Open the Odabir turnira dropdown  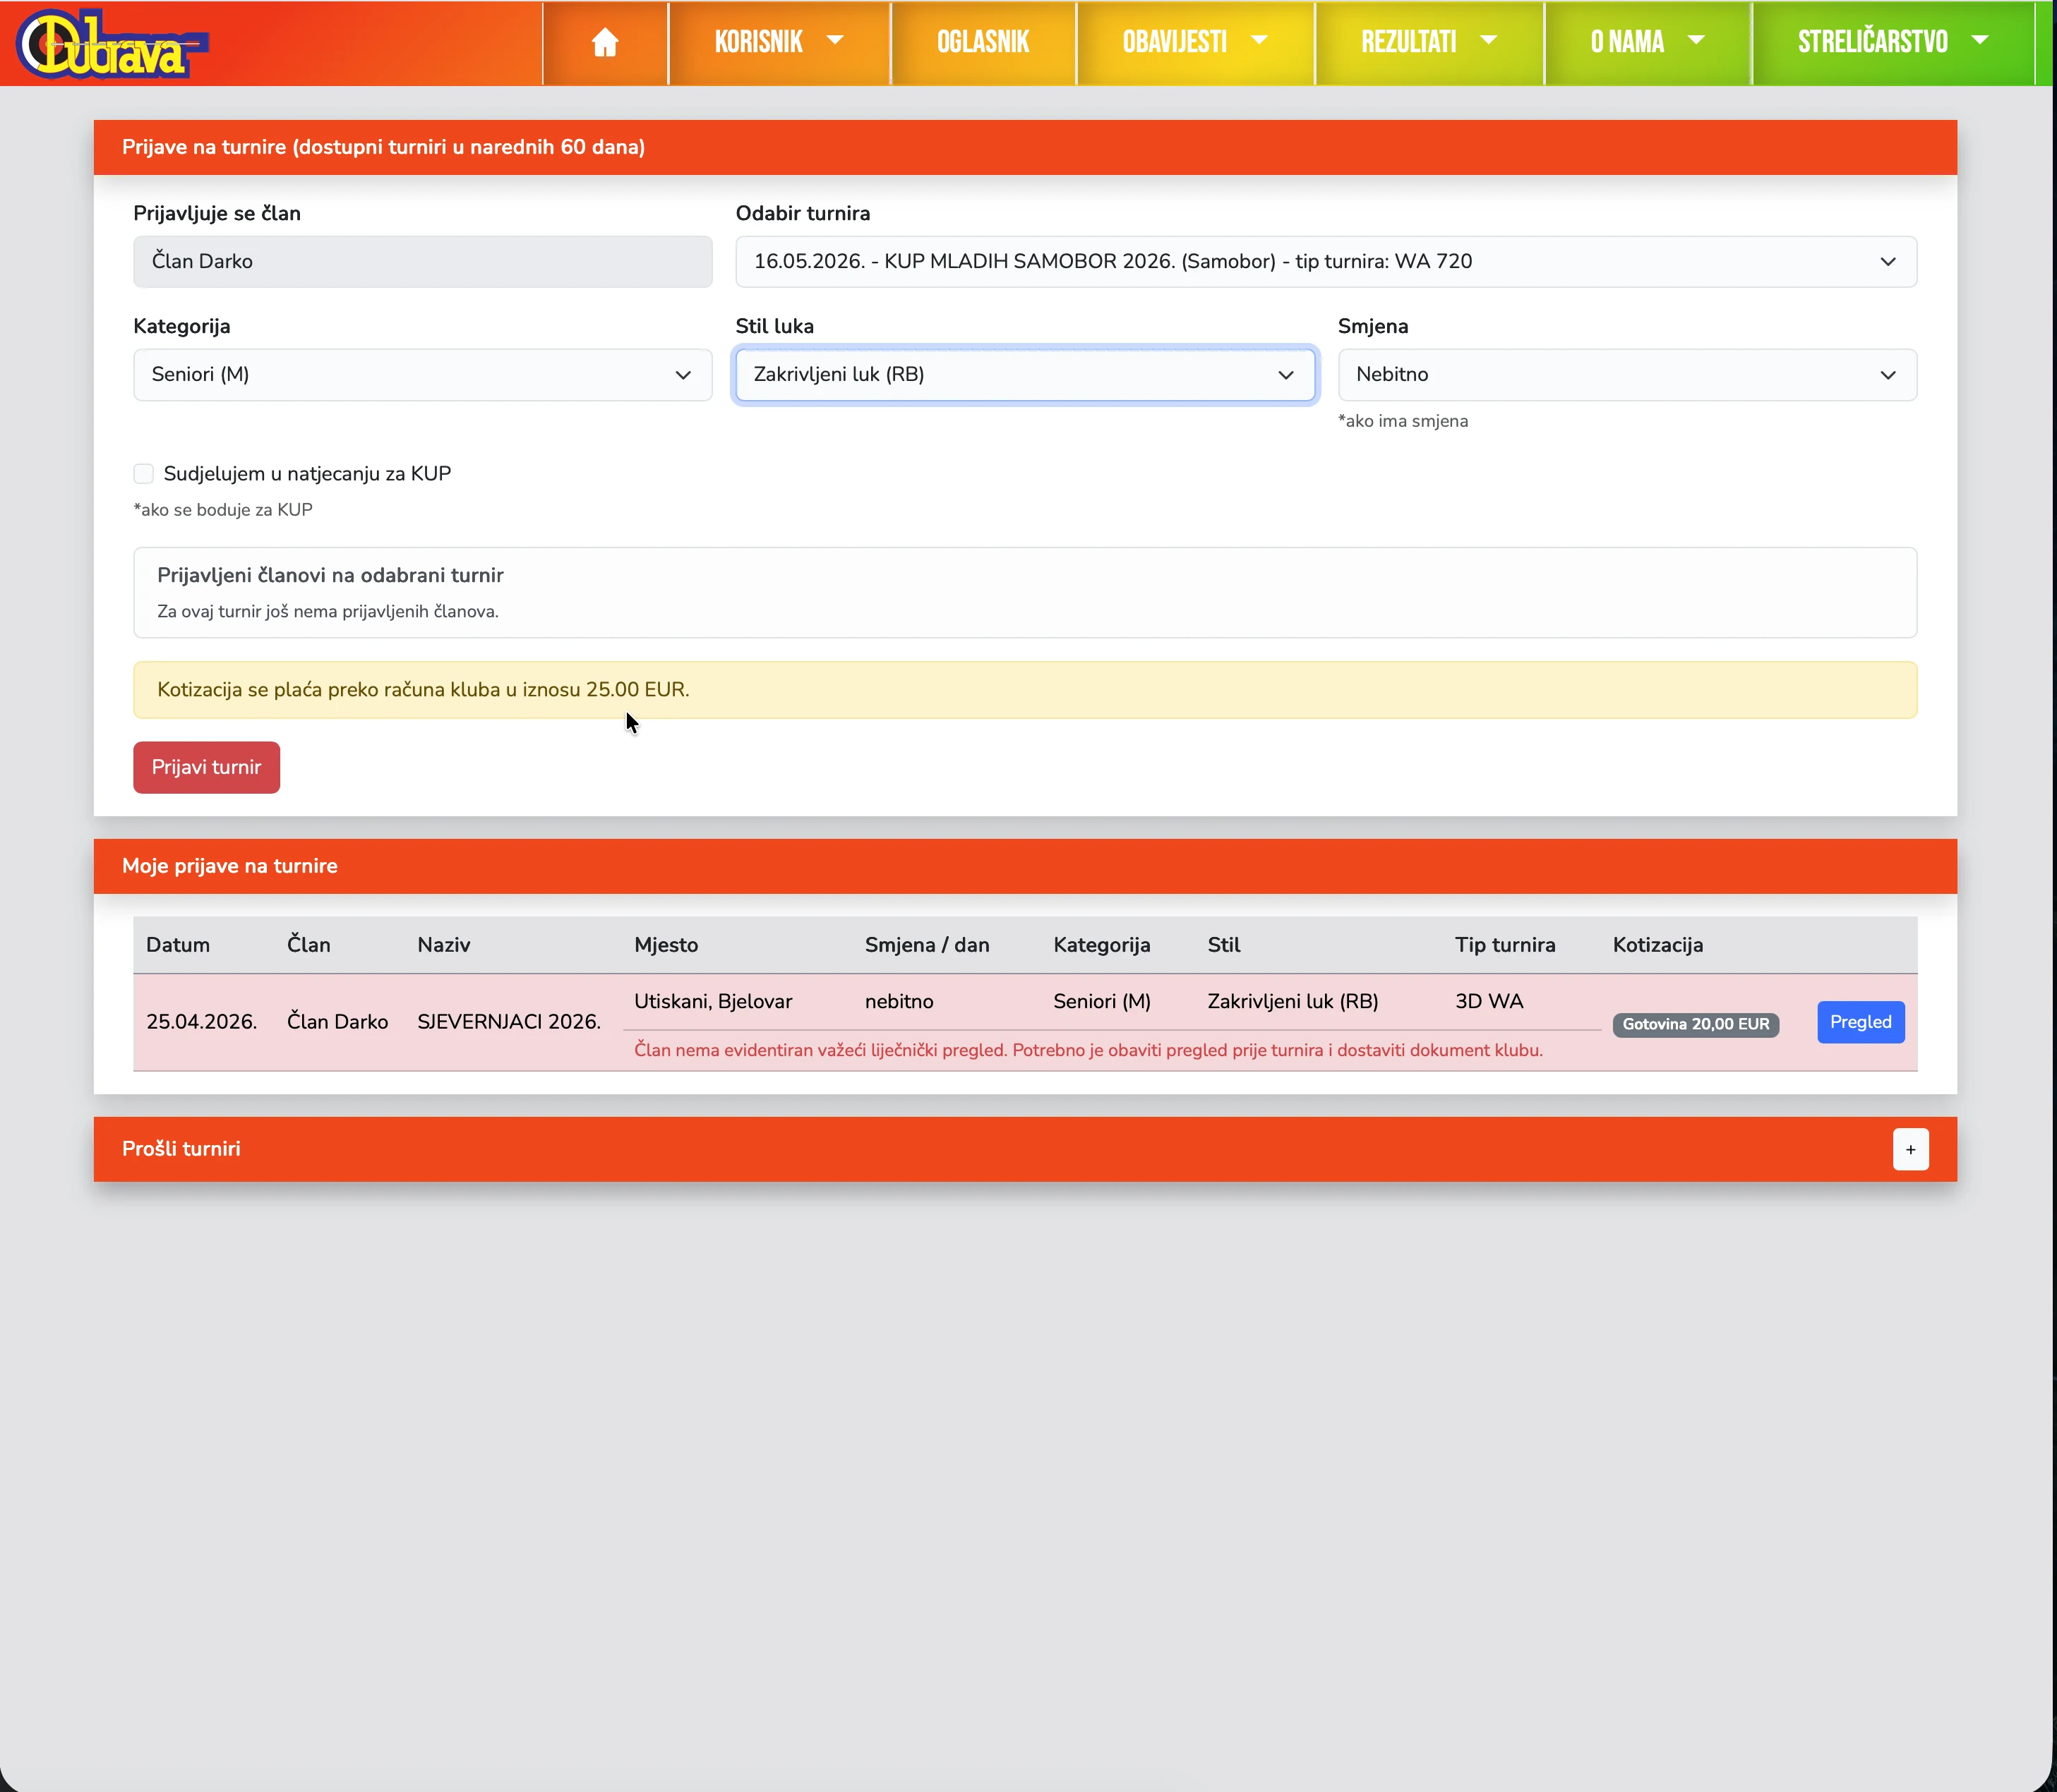[x=1325, y=262]
